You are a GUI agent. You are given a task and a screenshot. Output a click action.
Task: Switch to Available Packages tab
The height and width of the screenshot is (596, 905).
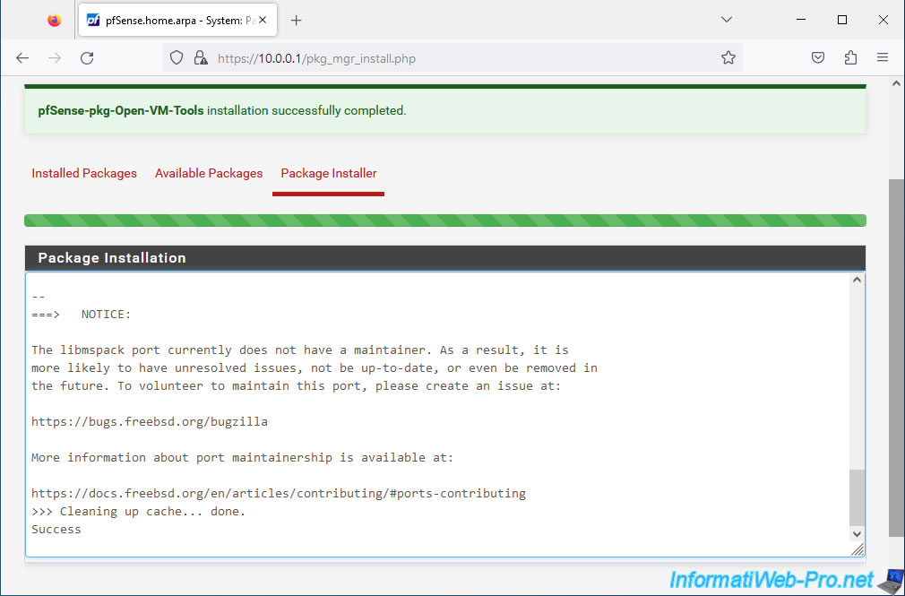tap(209, 173)
